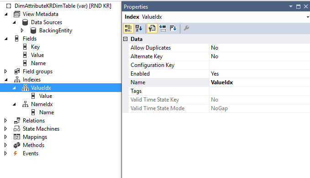Select the State Machines node
Screen dimensions: 310x178
pyautogui.click(x=41, y=129)
